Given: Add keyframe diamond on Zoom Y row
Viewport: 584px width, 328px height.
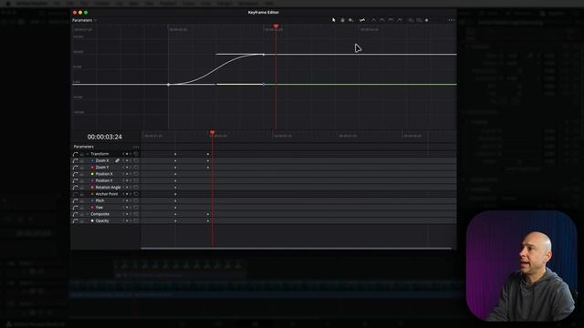Looking at the screenshot, I should 127,168.
